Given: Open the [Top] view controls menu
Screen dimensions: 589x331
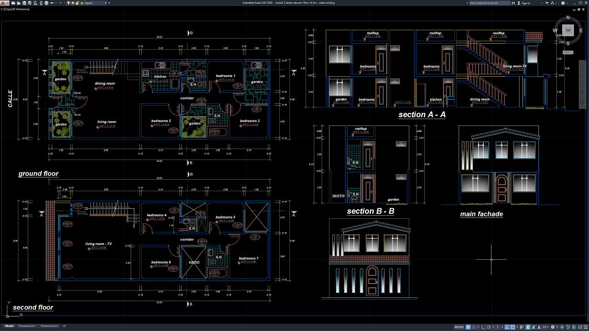Looking at the screenshot, I should (7, 9).
